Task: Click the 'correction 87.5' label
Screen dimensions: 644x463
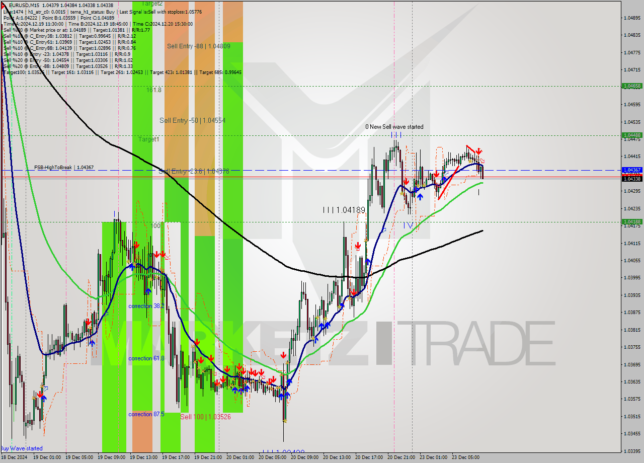Action: [146, 414]
